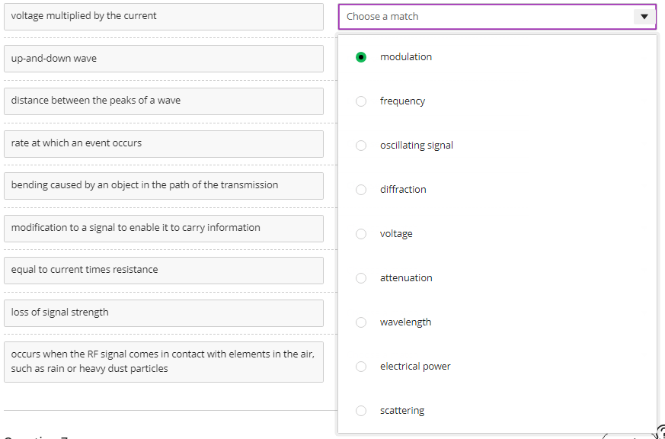Click the 'bending caused by an object' prompt
Viewport: 665px width, 439px height.
[163, 185]
